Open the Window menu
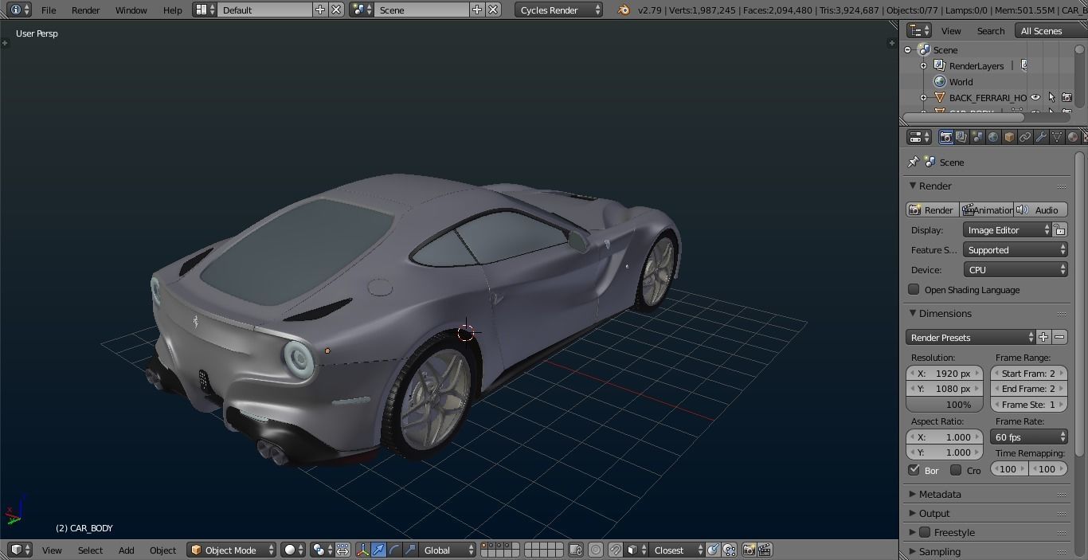 (131, 10)
